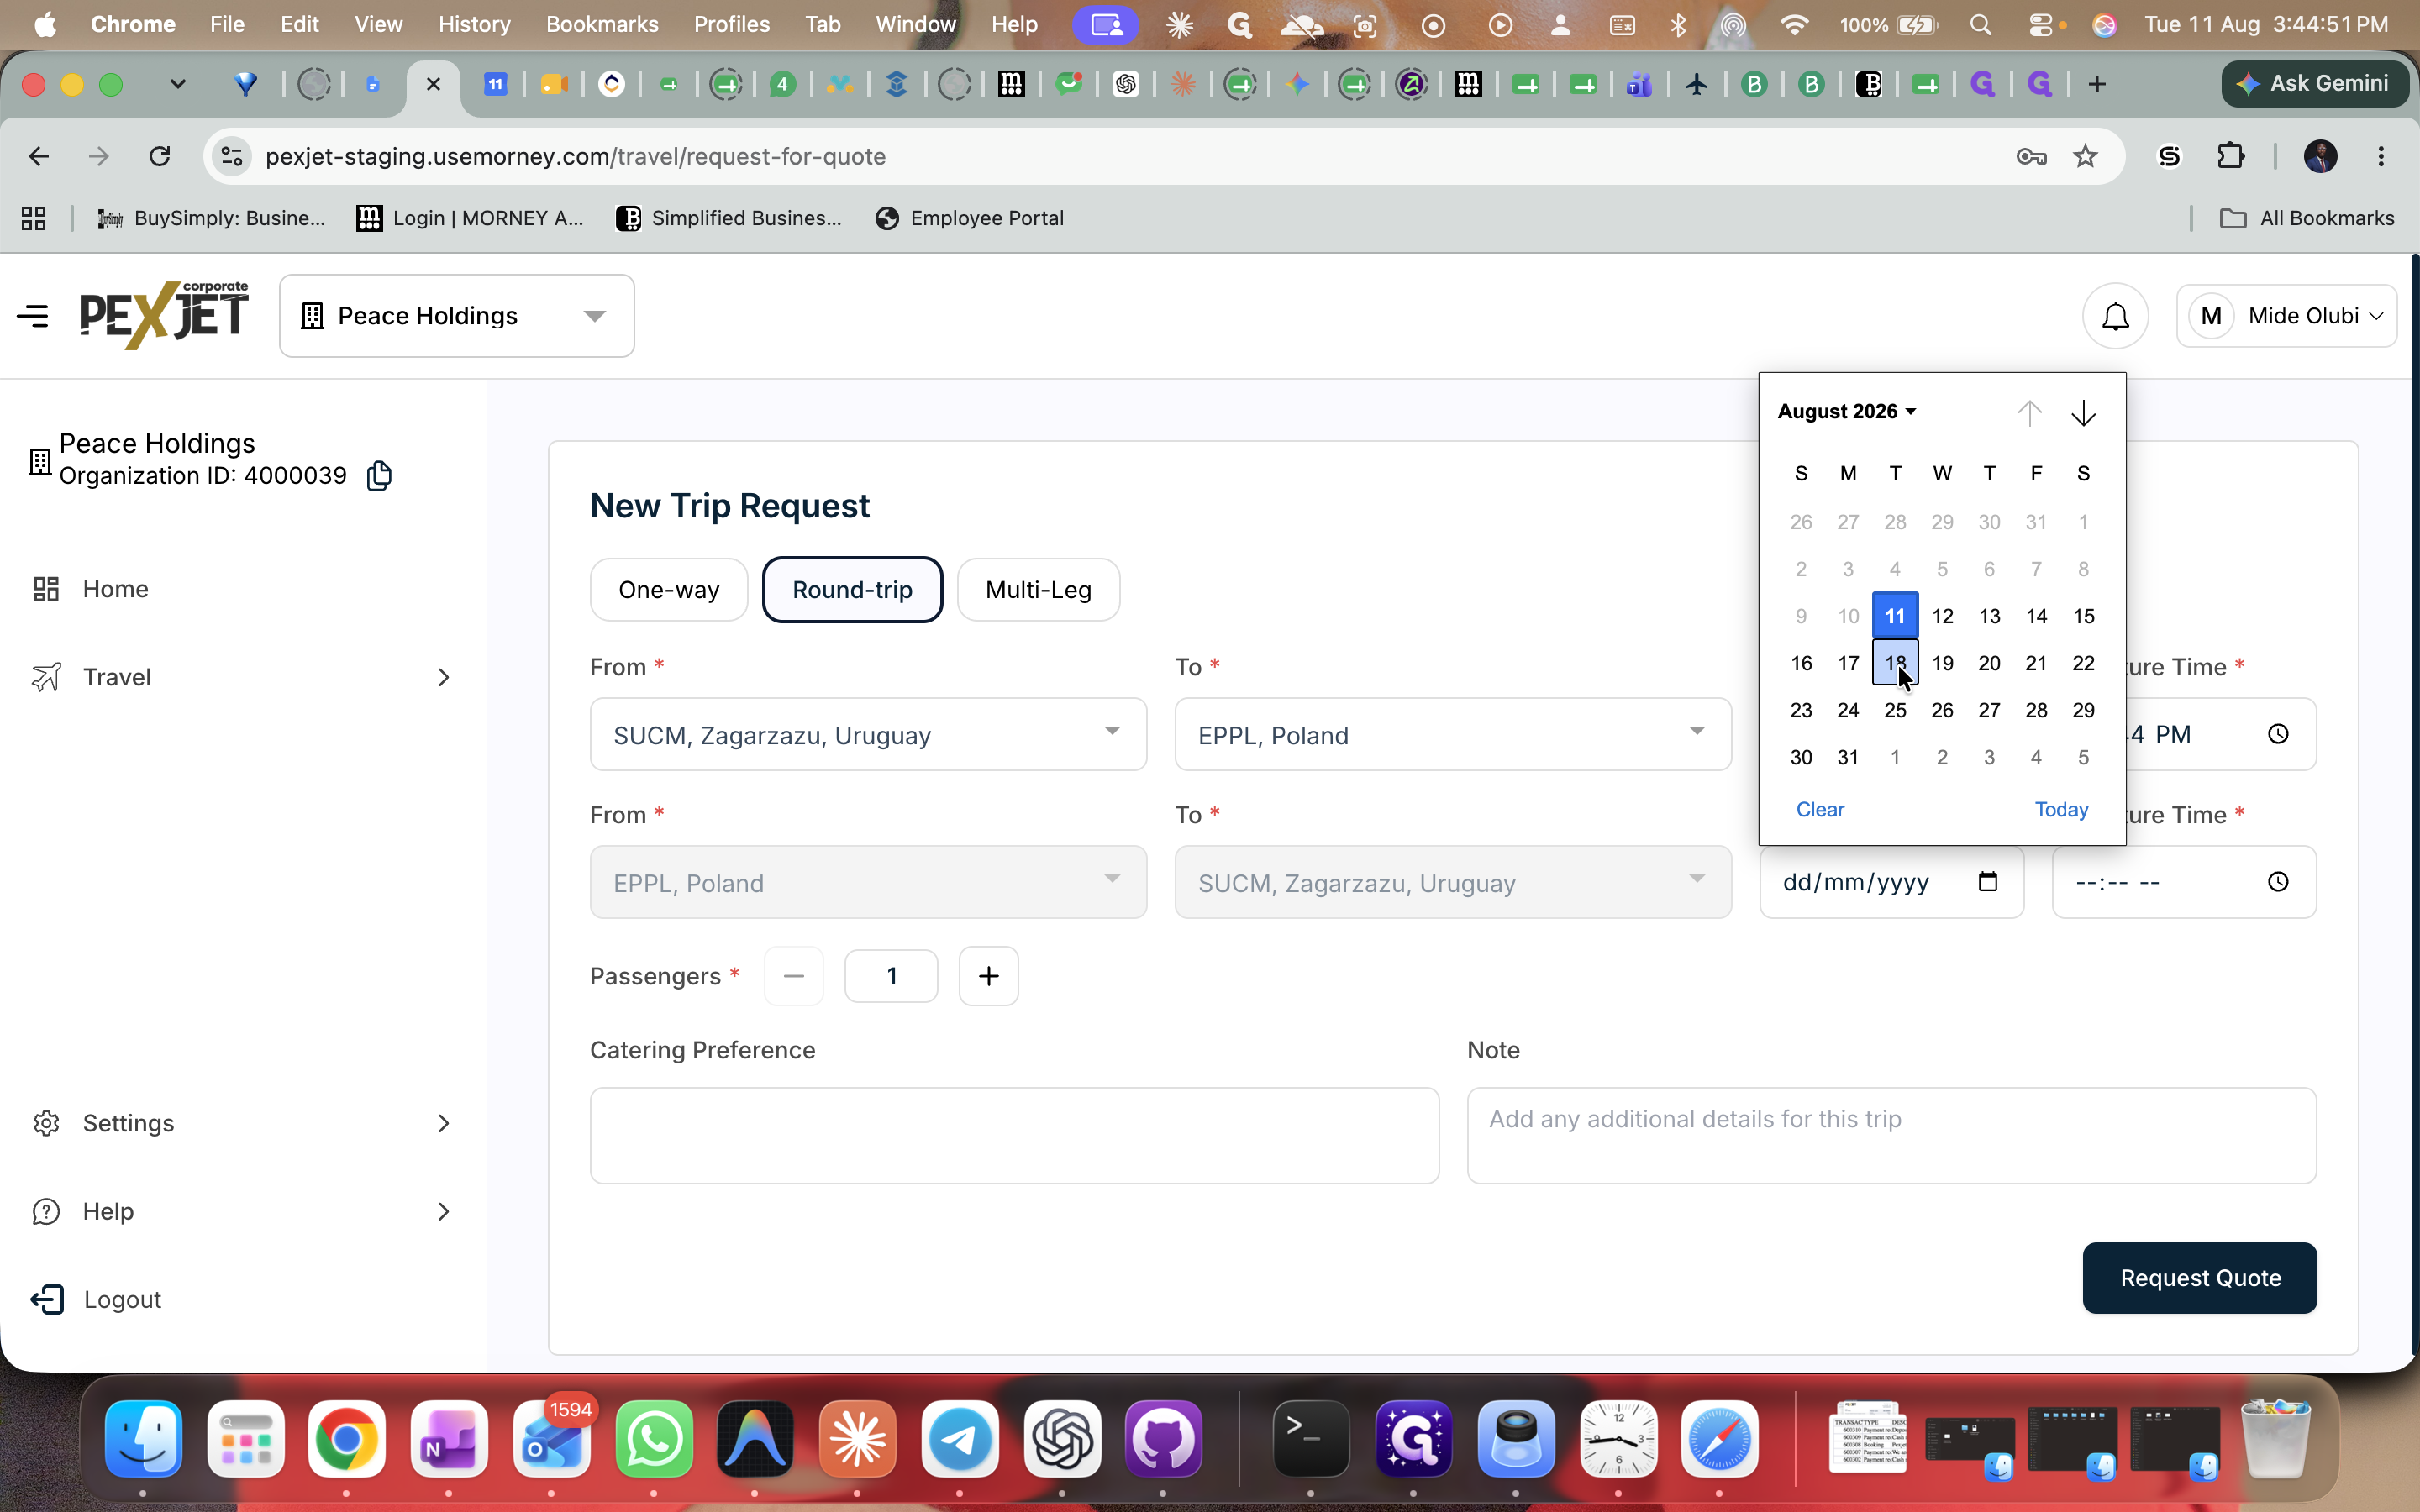Open the Employee Portal bookmark
Screen dimensions: 2420x1512
click(969, 218)
